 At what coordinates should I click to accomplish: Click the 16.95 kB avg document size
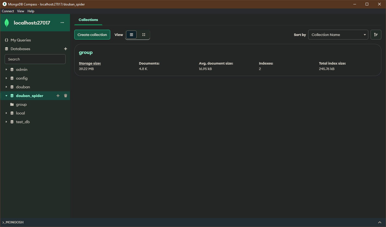pyautogui.click(x=206, y=69)
